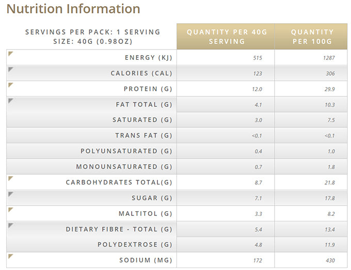Click the corner triangle marker on Energy row
Viewport: 351px width, 270px height.
[x=11, y=54]
